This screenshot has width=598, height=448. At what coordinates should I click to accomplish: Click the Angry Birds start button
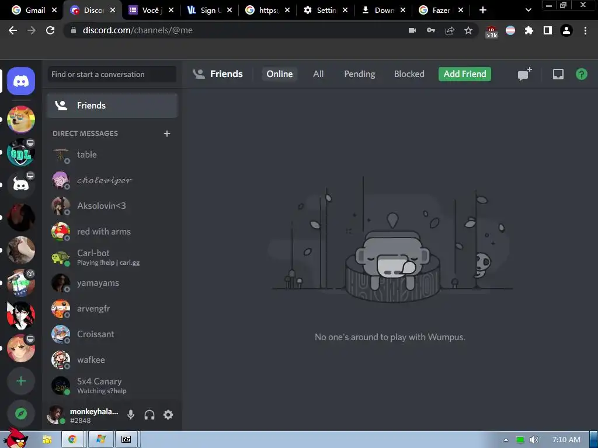coord(15,437)
